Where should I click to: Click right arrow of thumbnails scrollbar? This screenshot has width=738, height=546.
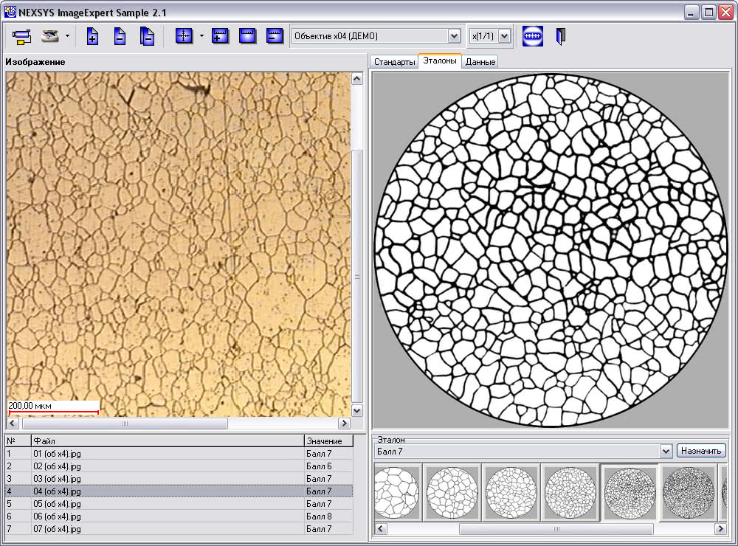point(720,528)
